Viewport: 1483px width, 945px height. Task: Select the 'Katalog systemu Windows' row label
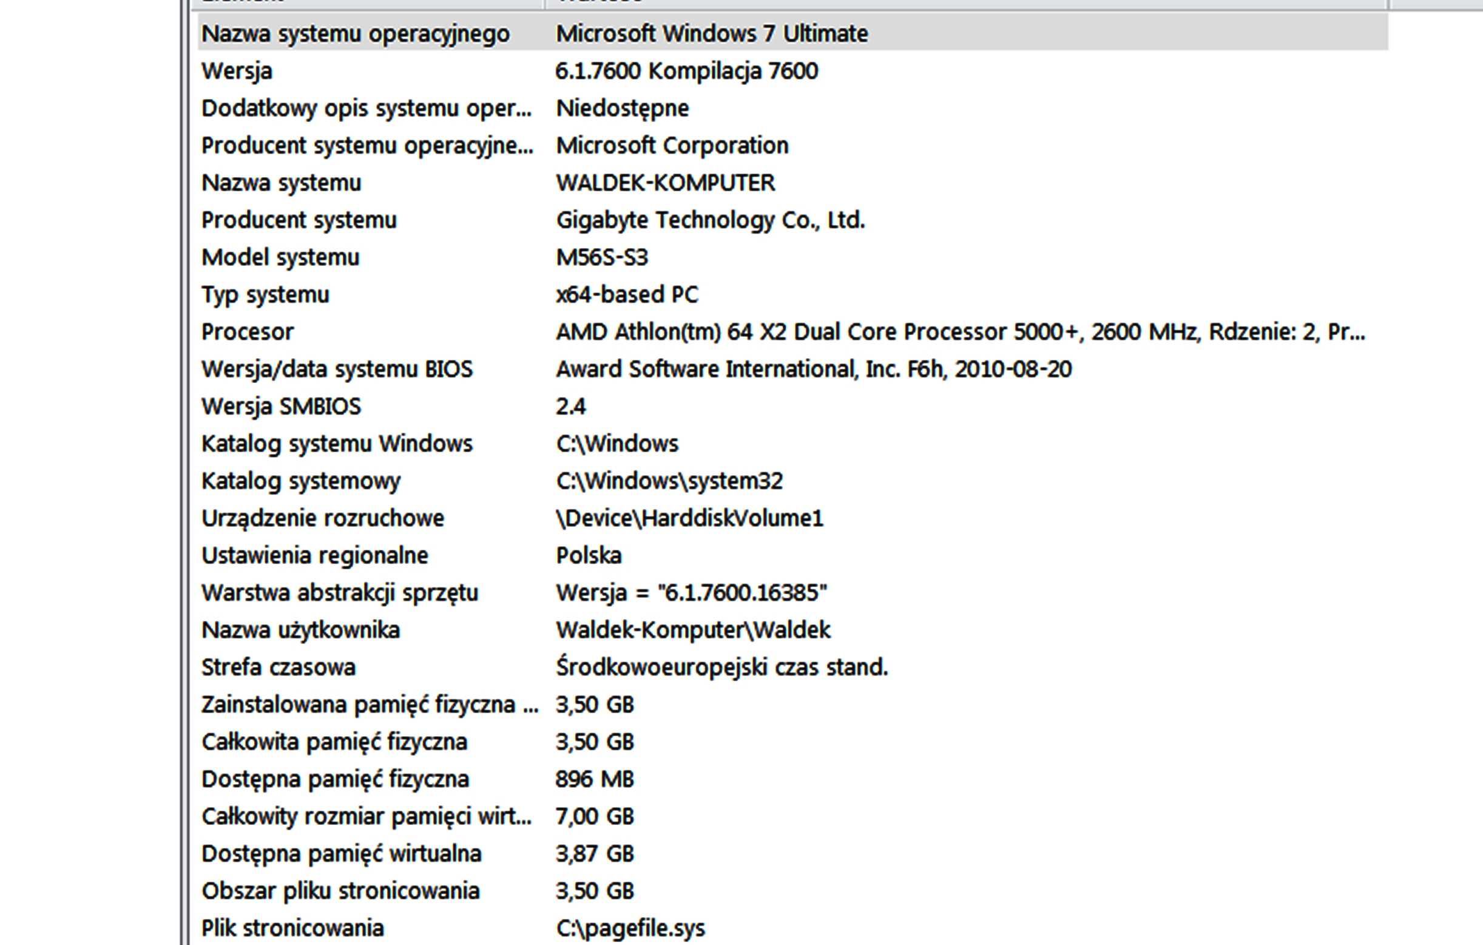[337, 444]
